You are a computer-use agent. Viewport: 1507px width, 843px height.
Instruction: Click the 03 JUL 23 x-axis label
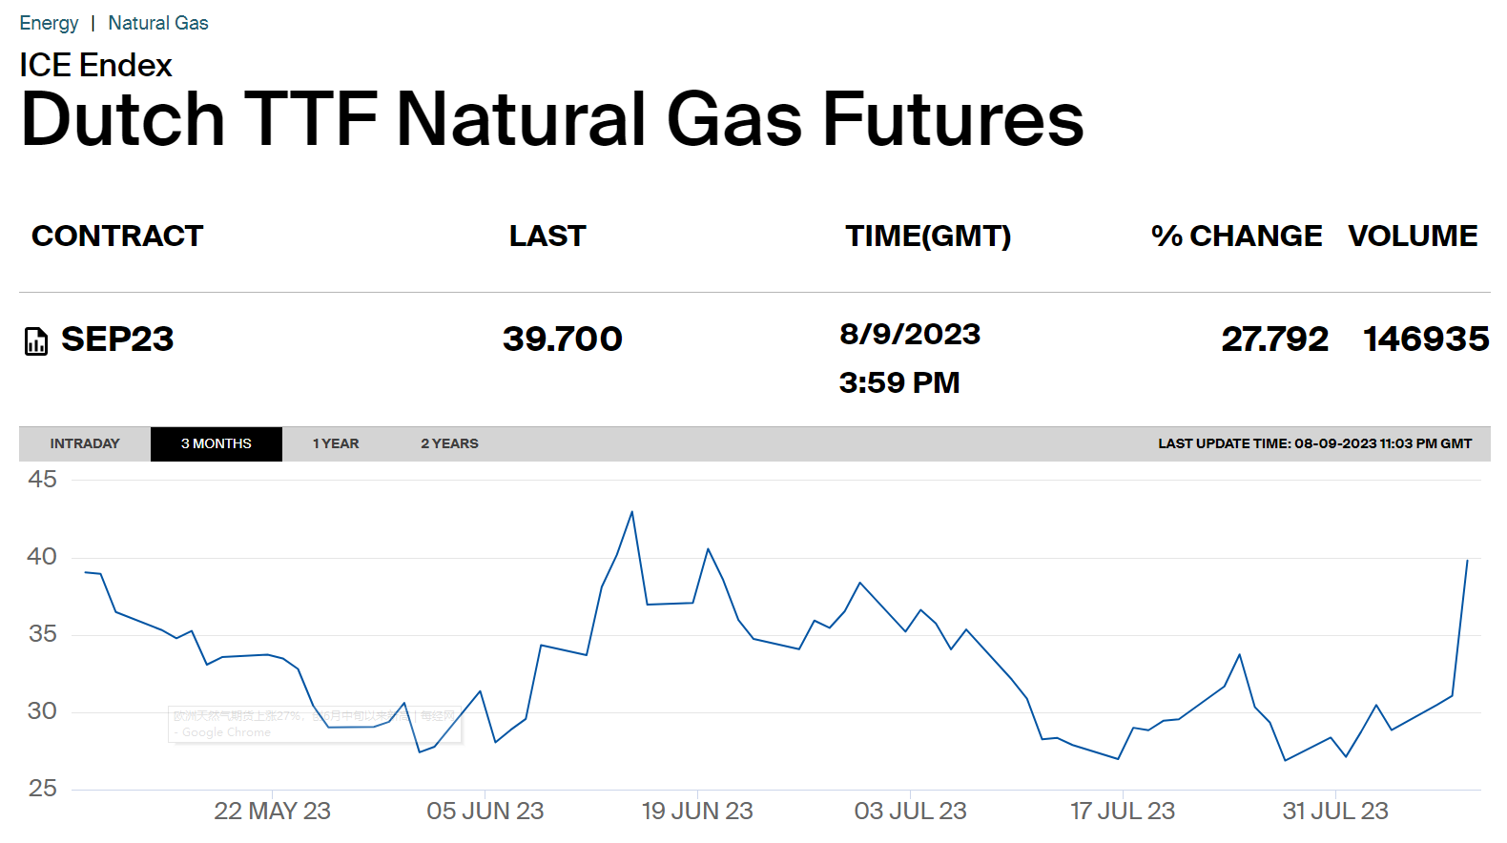tap(910, 812)
